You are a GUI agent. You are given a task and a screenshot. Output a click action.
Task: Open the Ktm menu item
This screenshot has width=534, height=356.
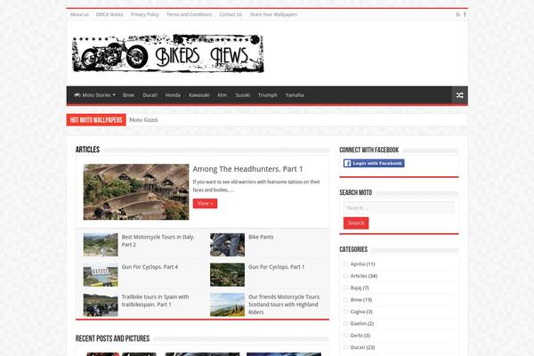pos(222,95)
